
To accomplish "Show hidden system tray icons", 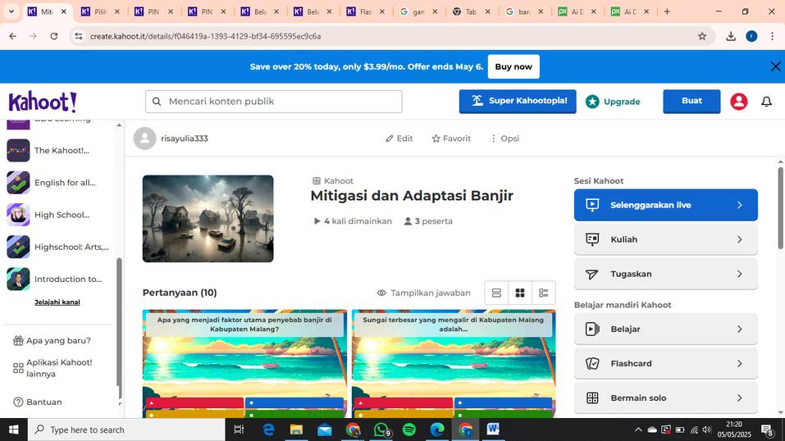I will pyautogui.click(x=638, y=430).
